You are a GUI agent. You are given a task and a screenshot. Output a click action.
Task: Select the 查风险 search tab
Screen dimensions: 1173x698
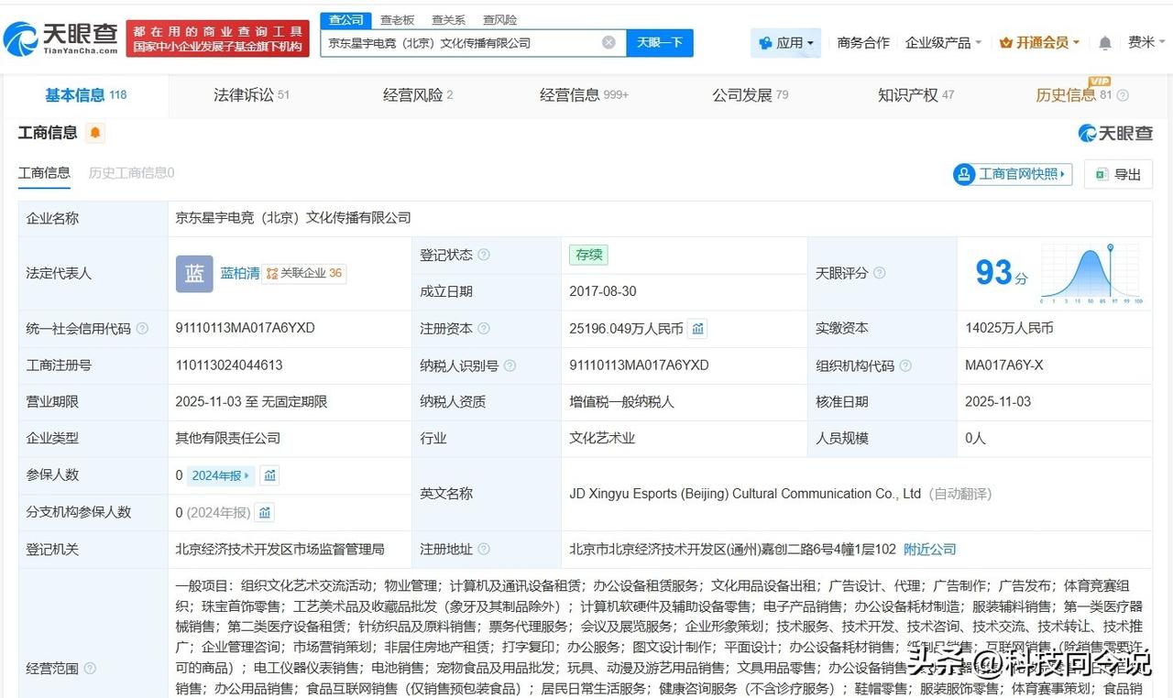click(499, 20)
